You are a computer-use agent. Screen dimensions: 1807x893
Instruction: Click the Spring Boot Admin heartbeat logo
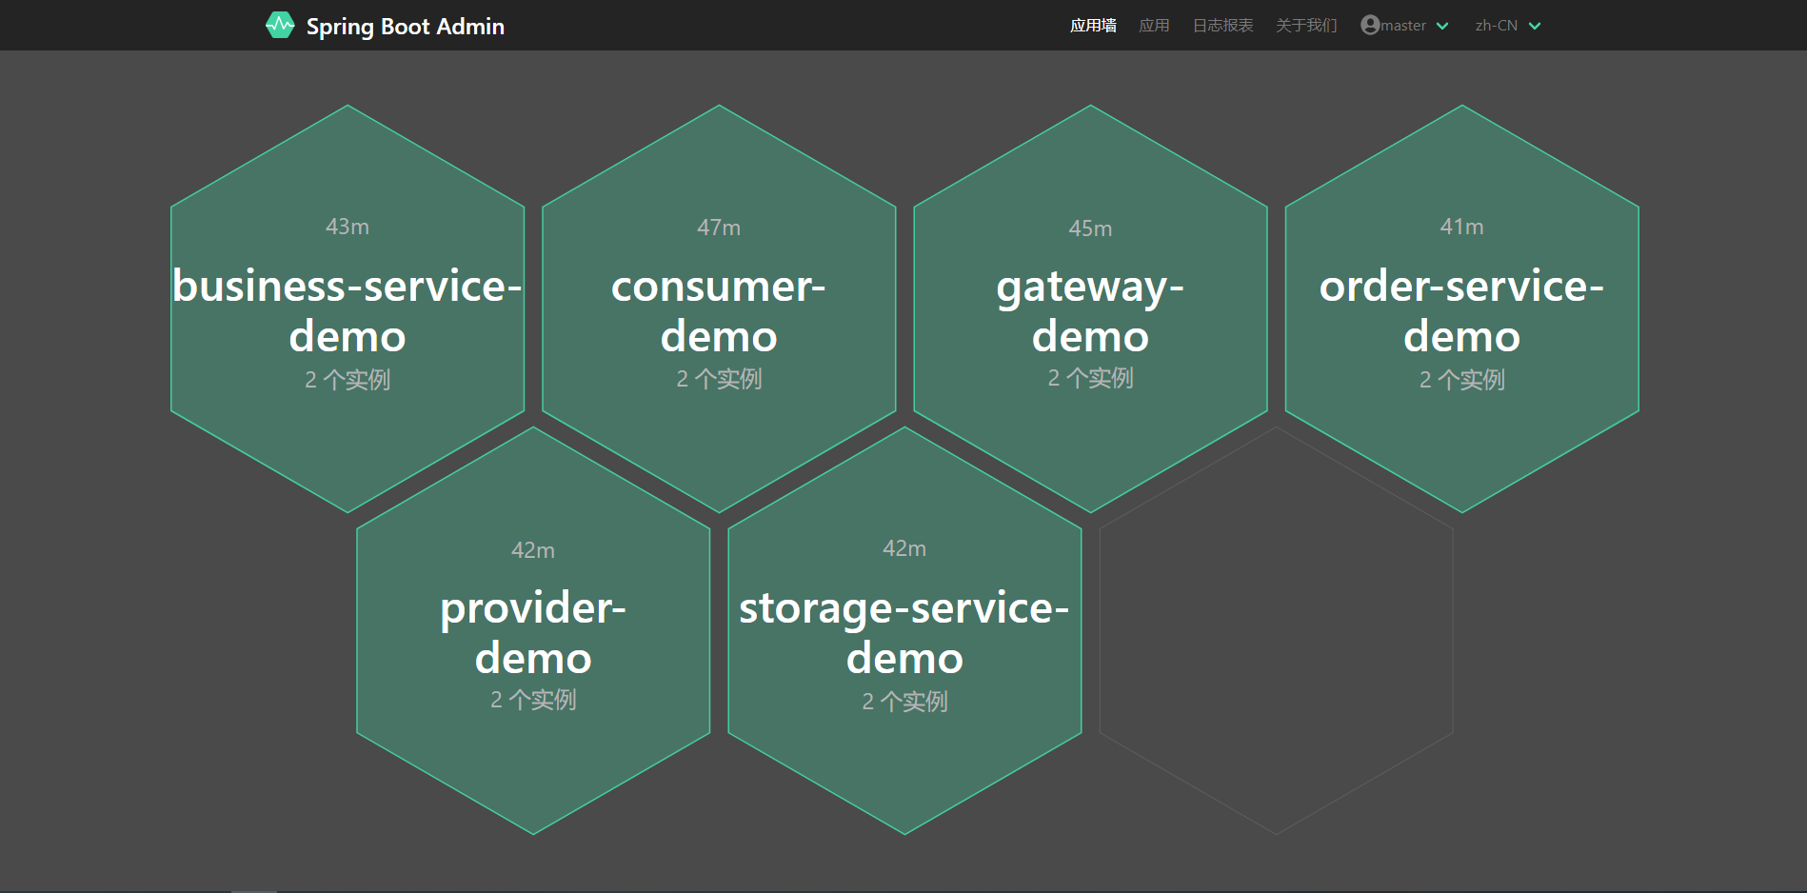coord(280,26)
